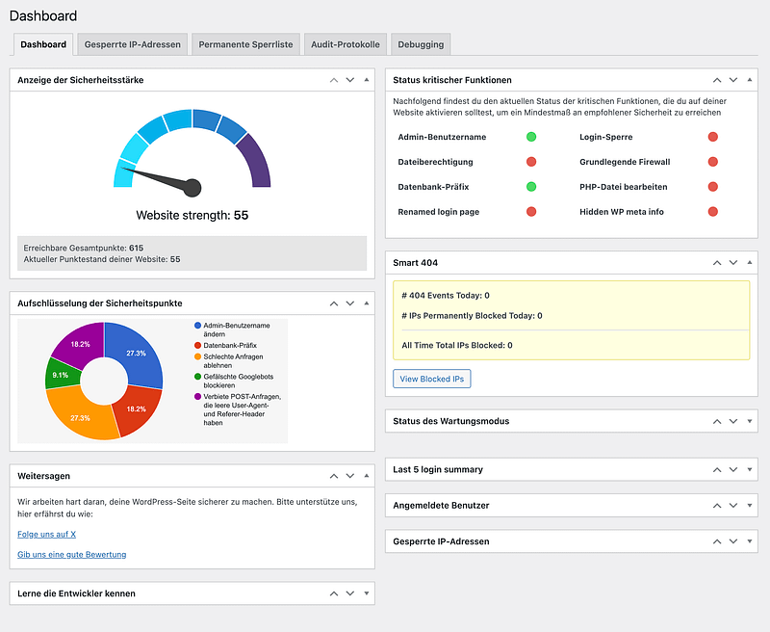Move the Anzeige der Sicherheitsstärke panel up
Image resolution: width=770 pixels, height=632 pixels.
click(333, 80)
